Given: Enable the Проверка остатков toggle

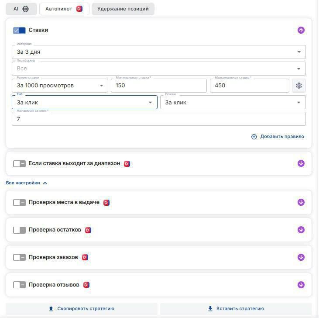Looking at the screenshot, I should pyautogui.click(x=19, y=230).
